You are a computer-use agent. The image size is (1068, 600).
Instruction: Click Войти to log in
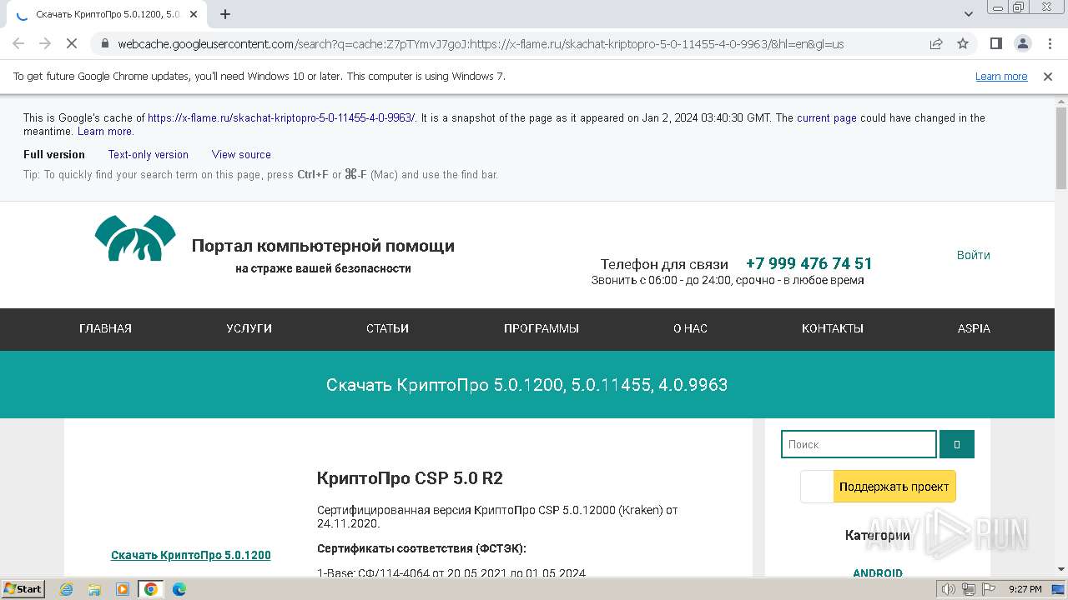pos(973,255)
